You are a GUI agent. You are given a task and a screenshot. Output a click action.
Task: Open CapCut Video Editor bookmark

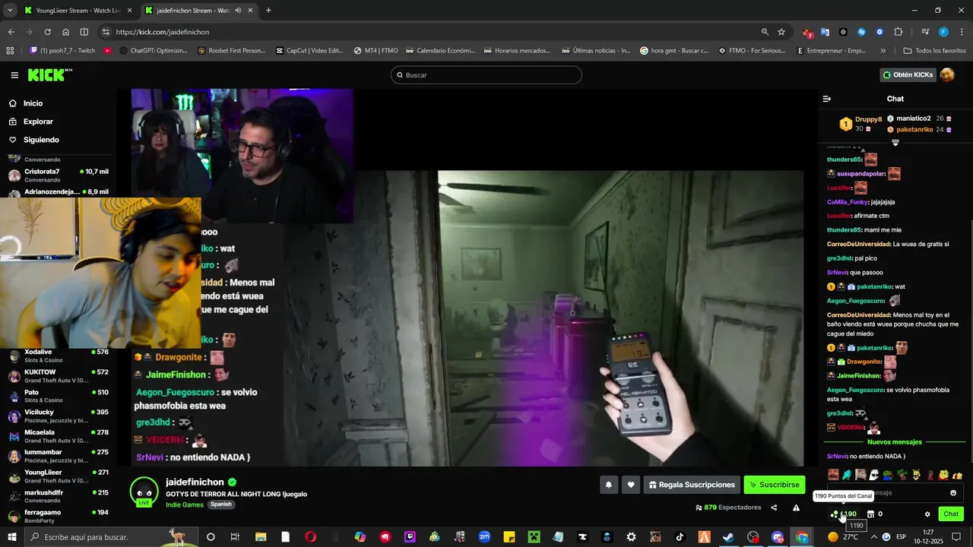[x=309, y=51]
